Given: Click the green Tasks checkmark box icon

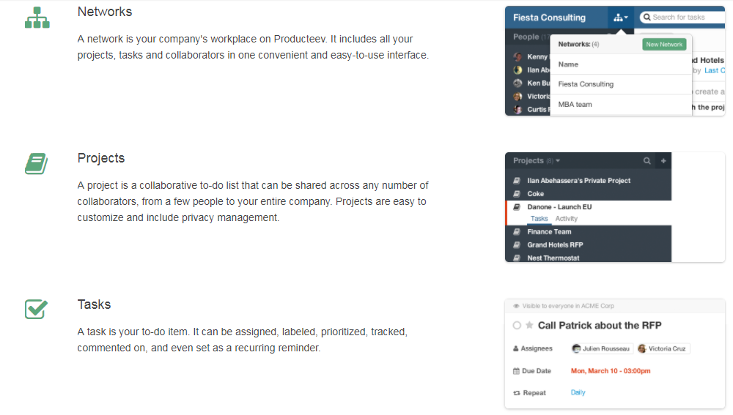Looking at the screenshot, I should pyautogui.click(x=36, y=309).
